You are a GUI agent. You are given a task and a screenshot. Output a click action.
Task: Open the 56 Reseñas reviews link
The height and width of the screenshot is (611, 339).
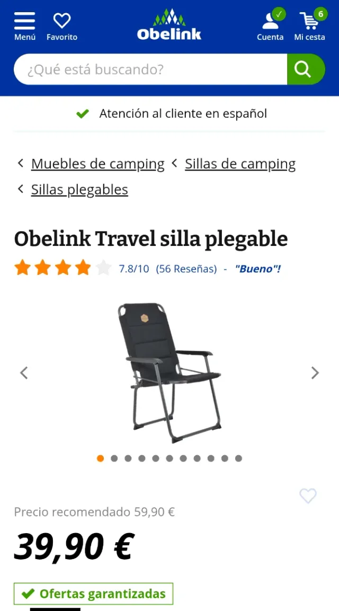pos(186,269)
